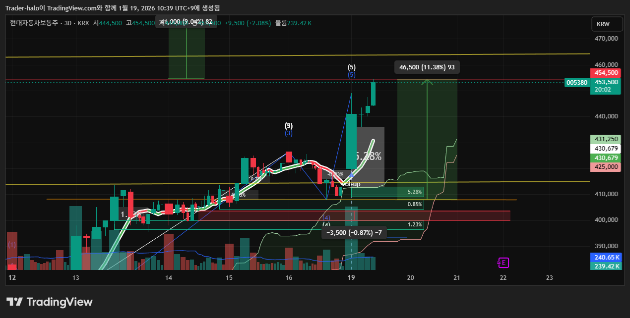Click the 1.23% range label

pos(415,224)
